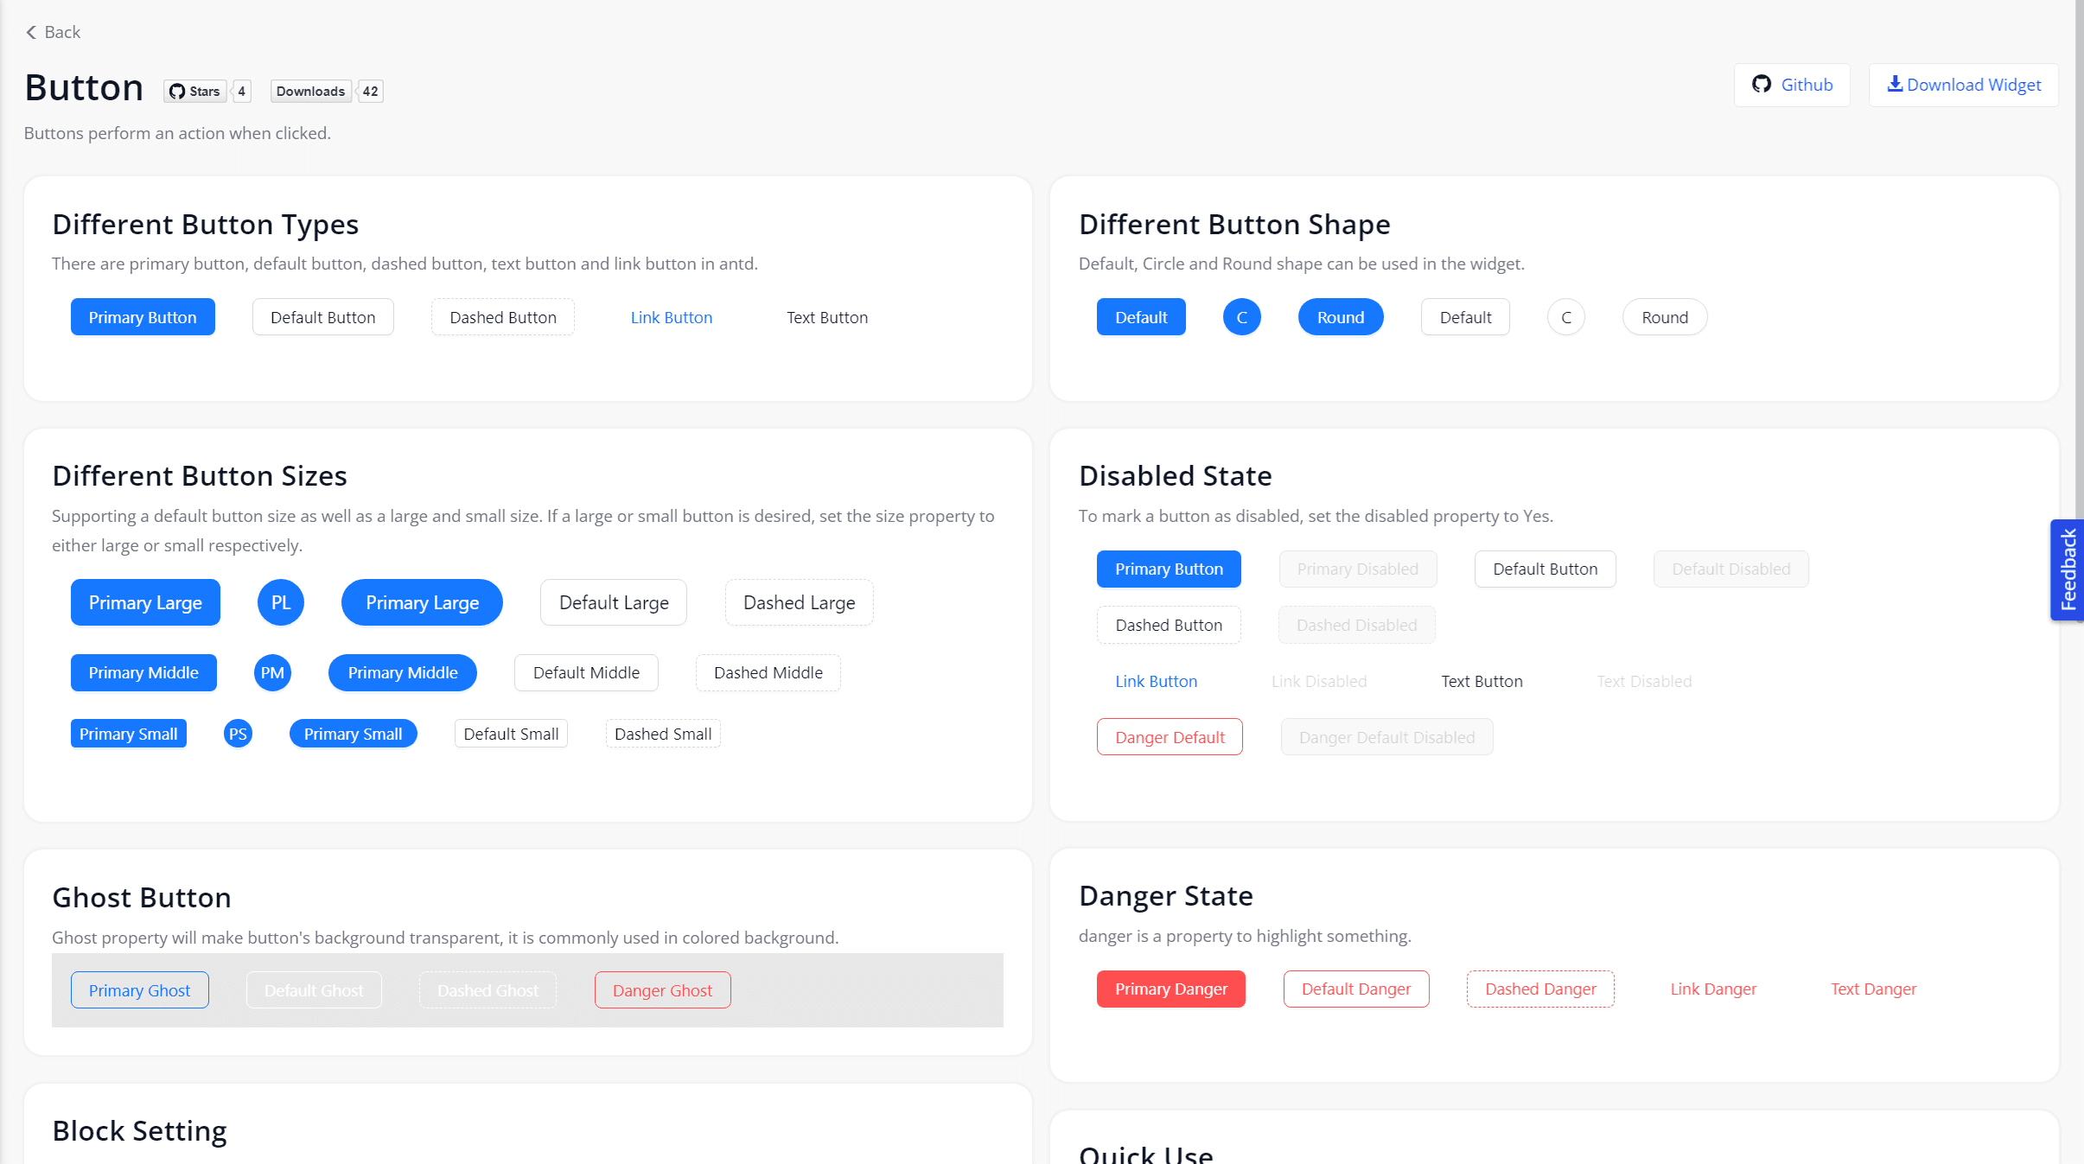
Task: Click the Dashed Danger button
Action: pyautogui.click(x=1539, y=988)
